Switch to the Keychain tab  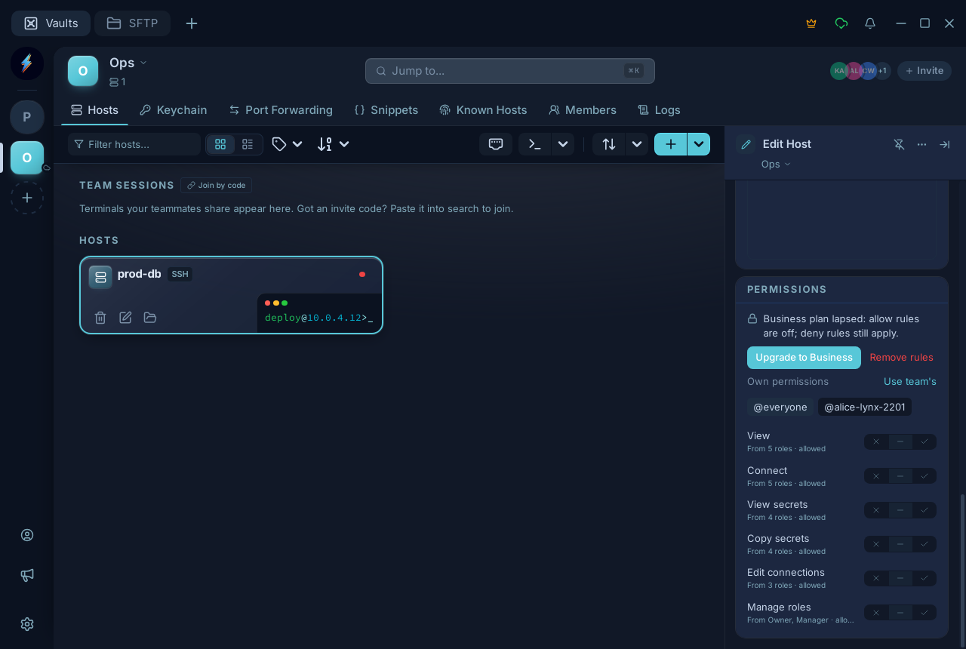(x=174, y=110)
